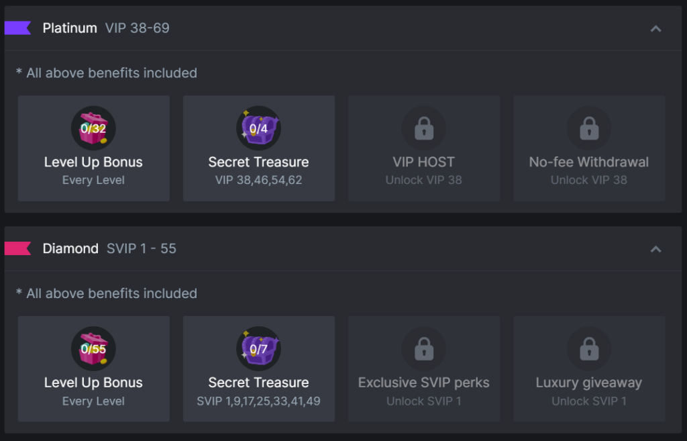
Task: Click the purple Platinum tier flag
Action: (17, 28)
